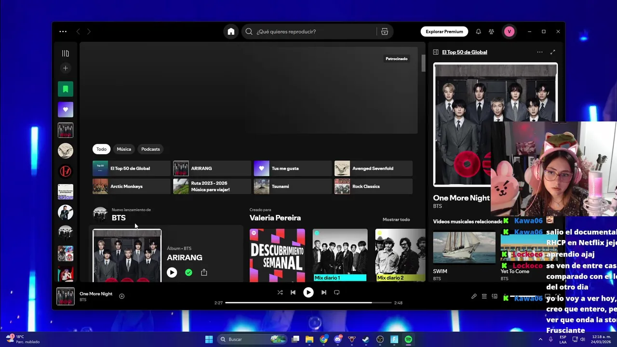Share the ARIRANG album
This screenshot has width=617, height=347.
tap(204, 272)
